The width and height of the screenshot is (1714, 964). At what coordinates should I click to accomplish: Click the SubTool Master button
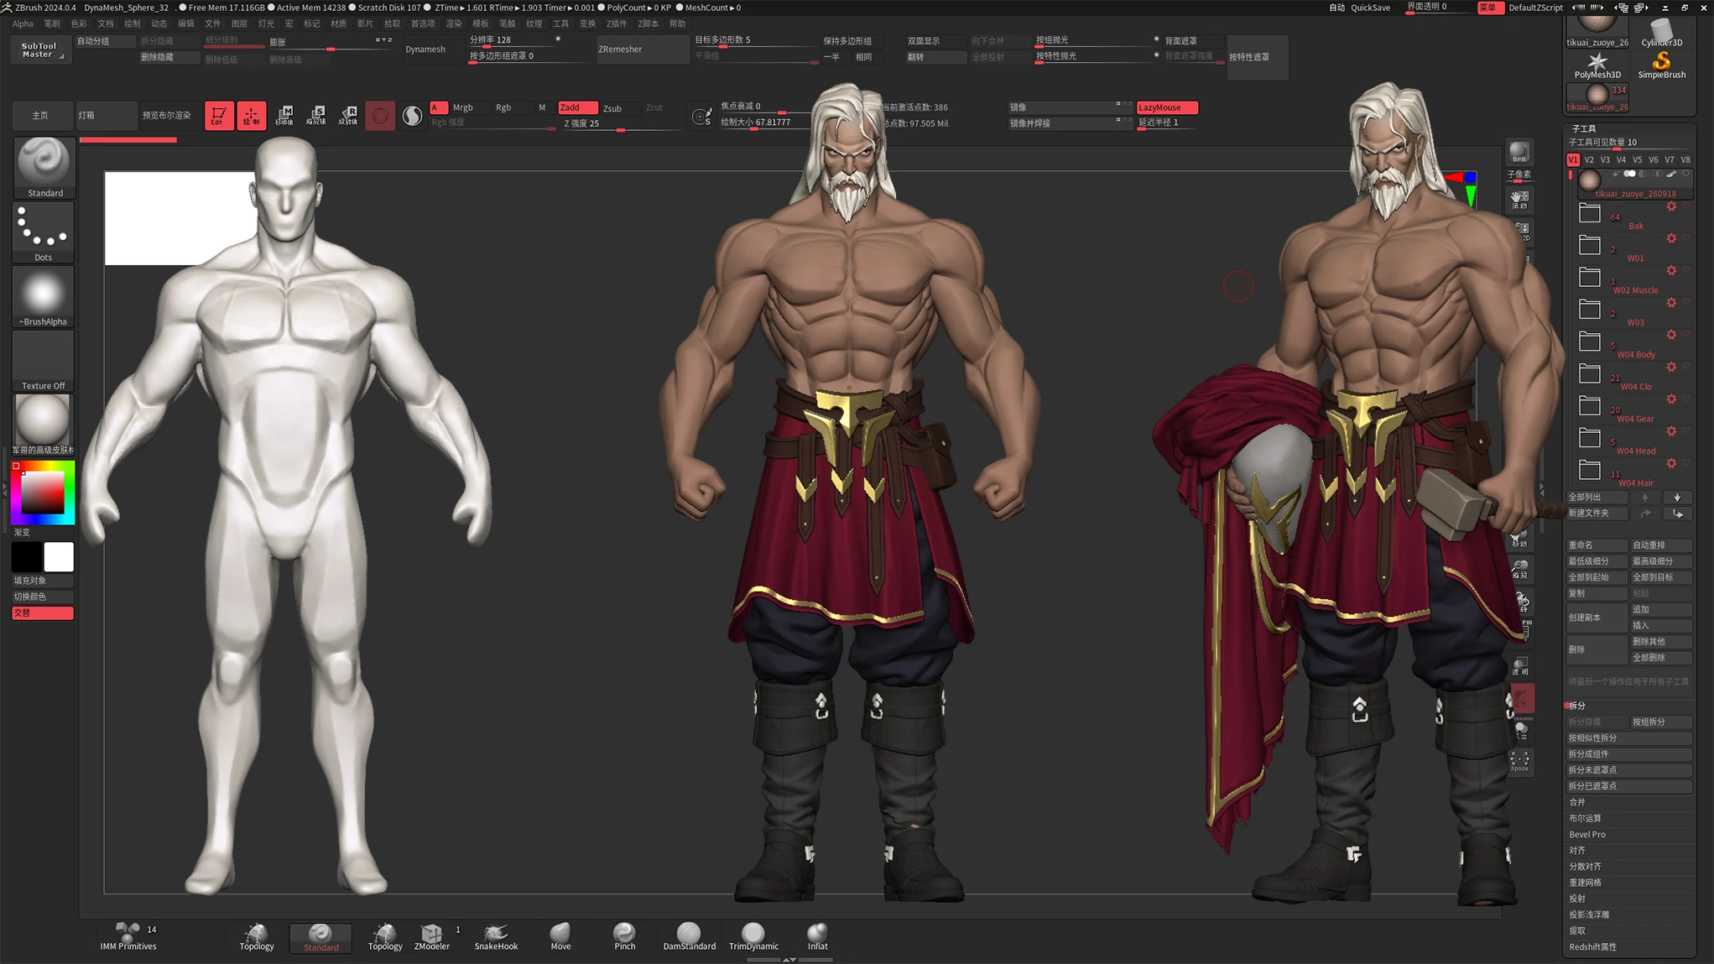tap(39, 50)
